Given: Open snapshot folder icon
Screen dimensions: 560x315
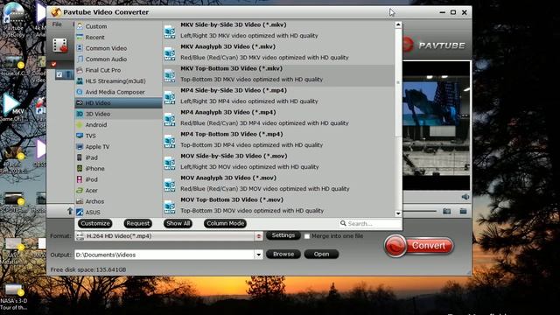Looking at the screenshot, I should 463,212.
